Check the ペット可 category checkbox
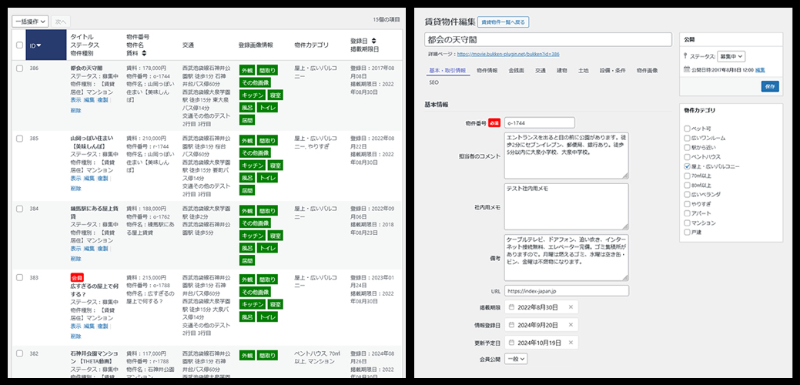Image resolution: width=800 pixels, height=385 pixels. point(687,128)
